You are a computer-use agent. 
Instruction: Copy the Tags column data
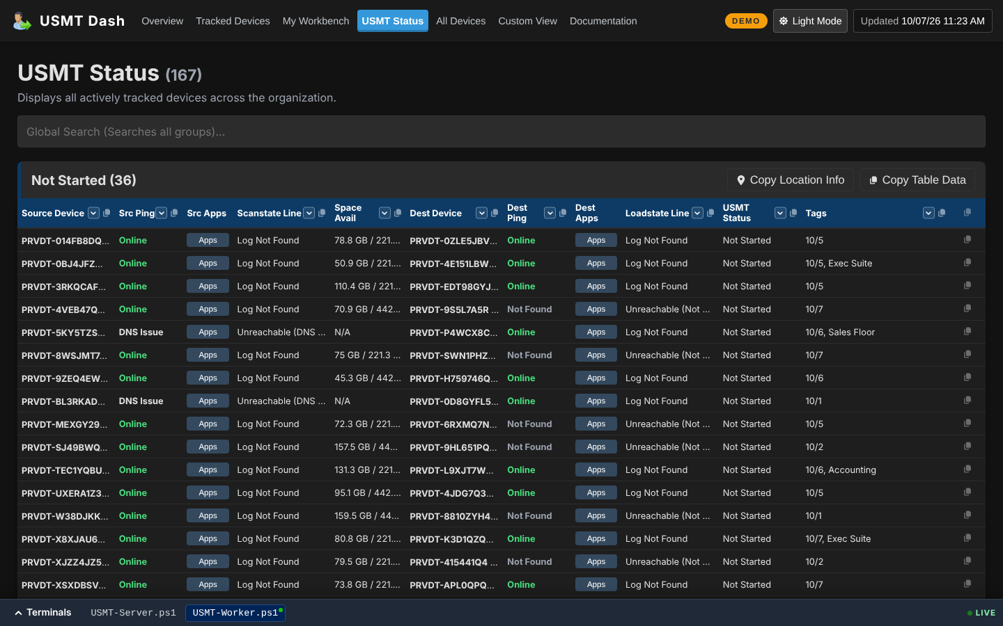point(942,213)
